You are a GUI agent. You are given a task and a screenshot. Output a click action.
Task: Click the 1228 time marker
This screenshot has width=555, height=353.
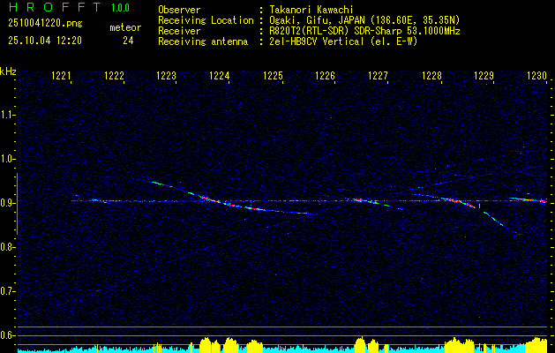[x=431, y=76]
